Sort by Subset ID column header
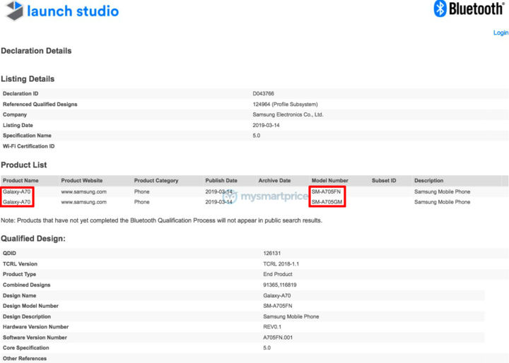This screenshot has height=363, width=509. (384, 181)
